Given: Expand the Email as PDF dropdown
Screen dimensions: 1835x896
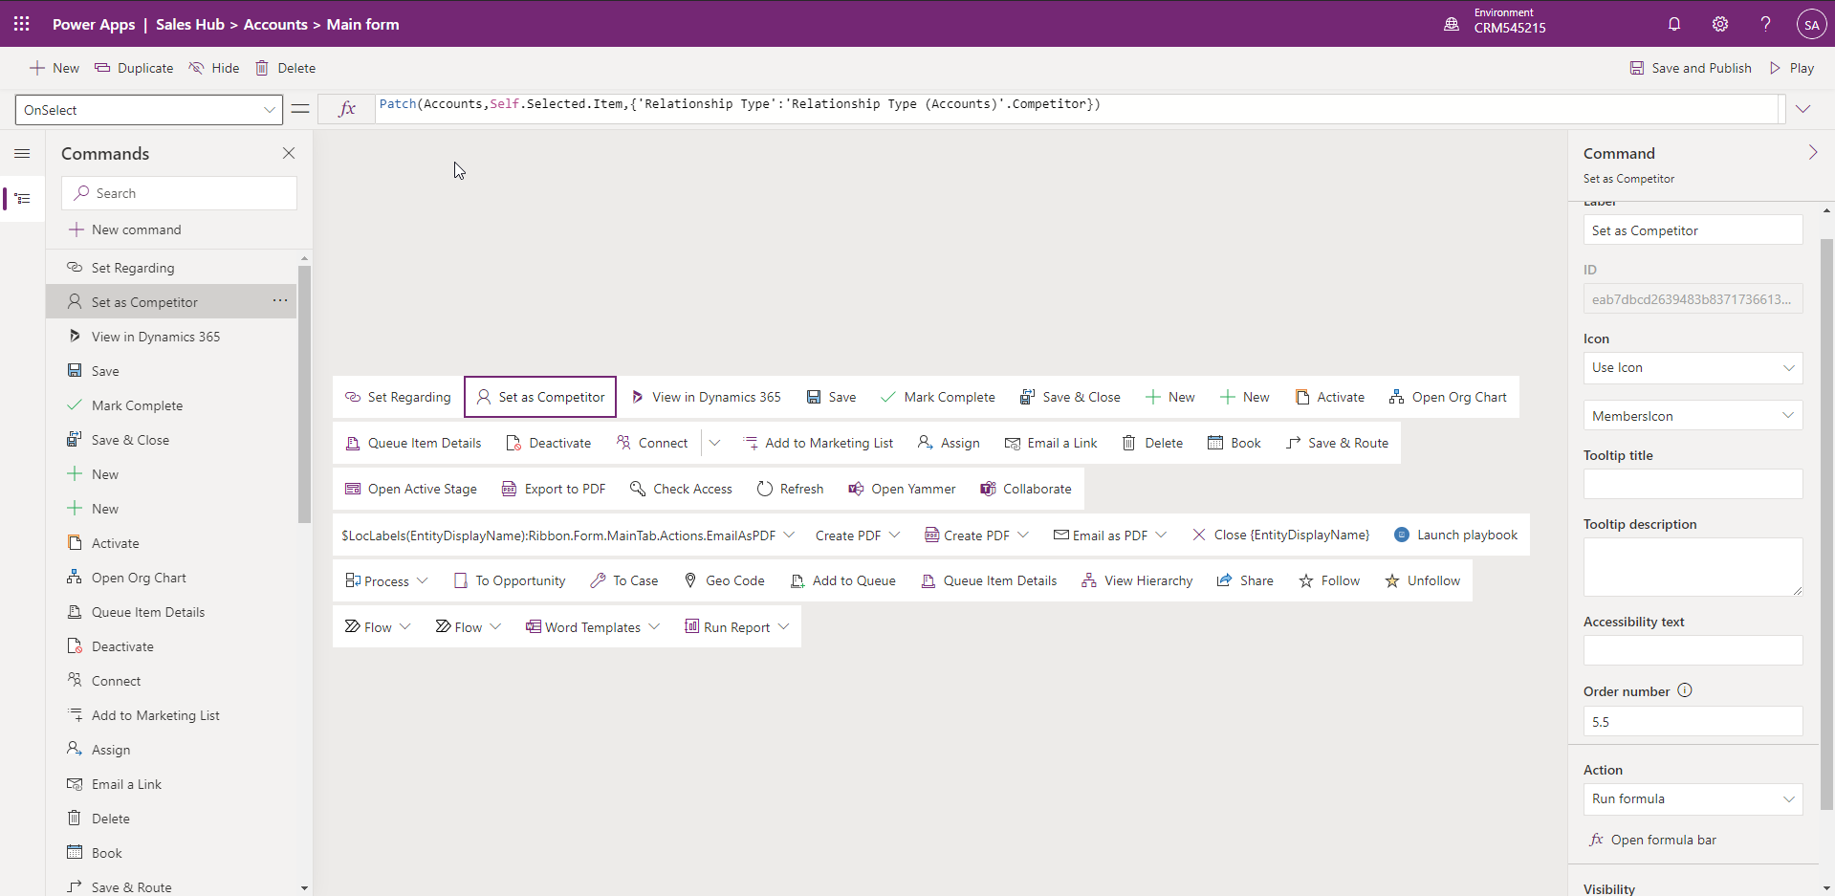Looking at the screenshot, I should tap(1161, 535).
